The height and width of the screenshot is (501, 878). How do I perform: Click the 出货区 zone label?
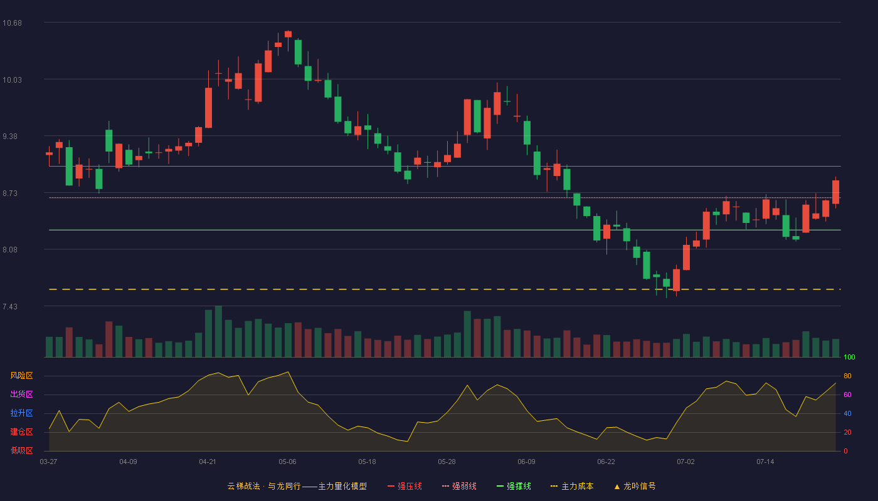tap(21, 395)
